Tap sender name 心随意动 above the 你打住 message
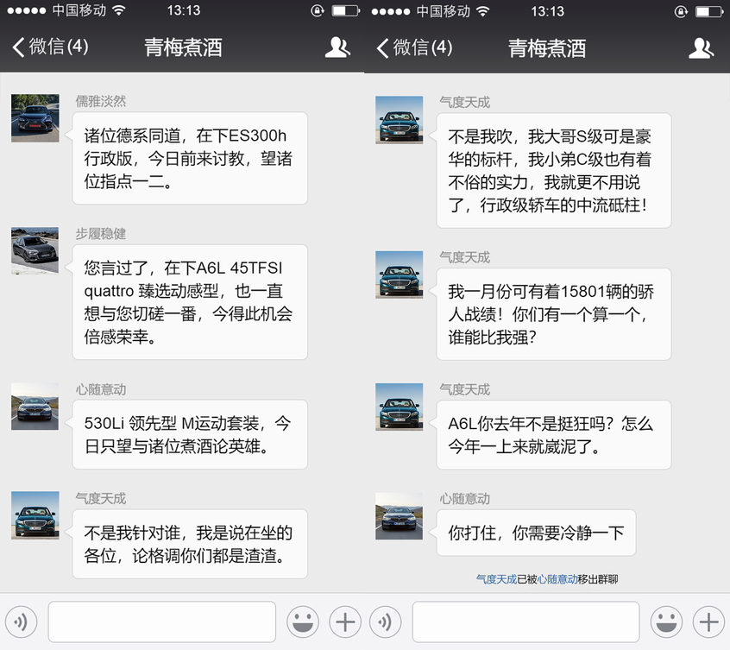This screenshot has height=650, width=730. click(x=464, y=499)
